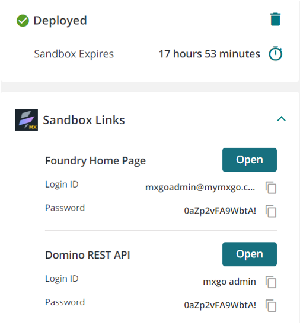Screen dimensions: 300x323
Task: Click the Foundry password value text
Action: point(220,211)
